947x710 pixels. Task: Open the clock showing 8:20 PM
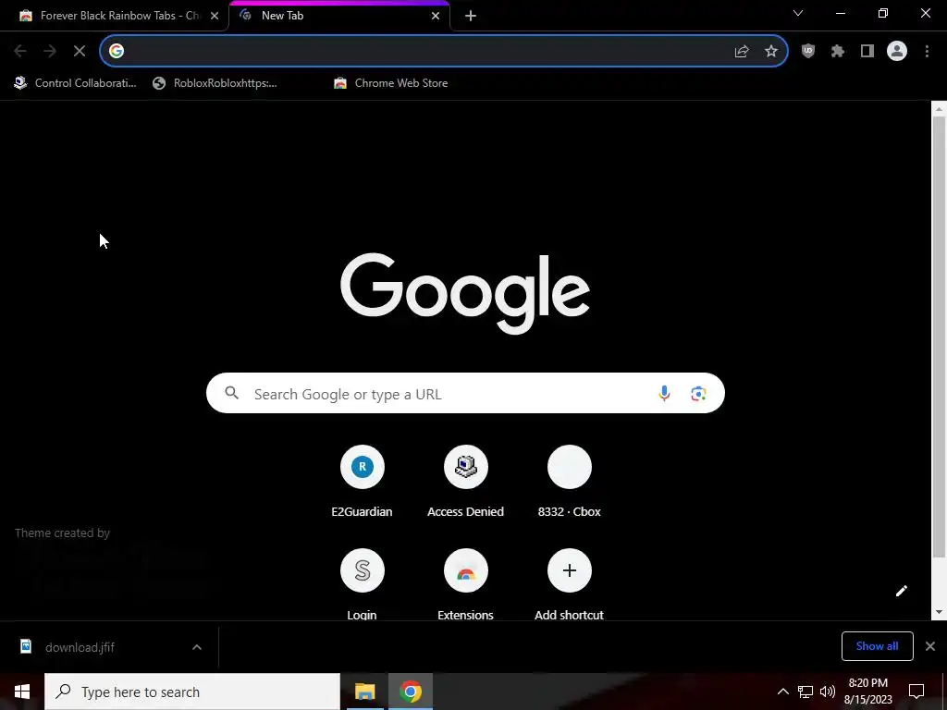867,692
